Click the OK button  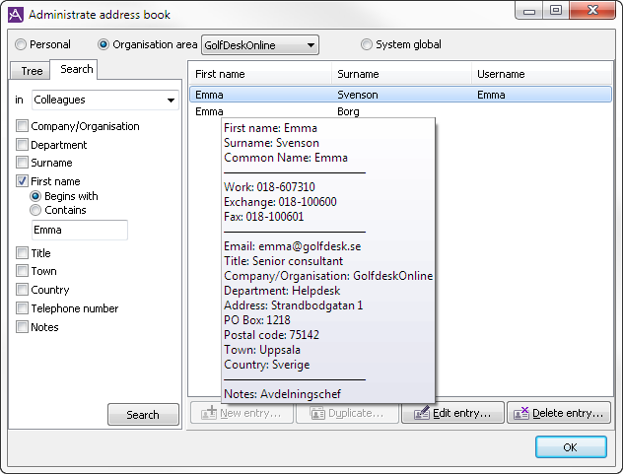[x=571, y=447]
